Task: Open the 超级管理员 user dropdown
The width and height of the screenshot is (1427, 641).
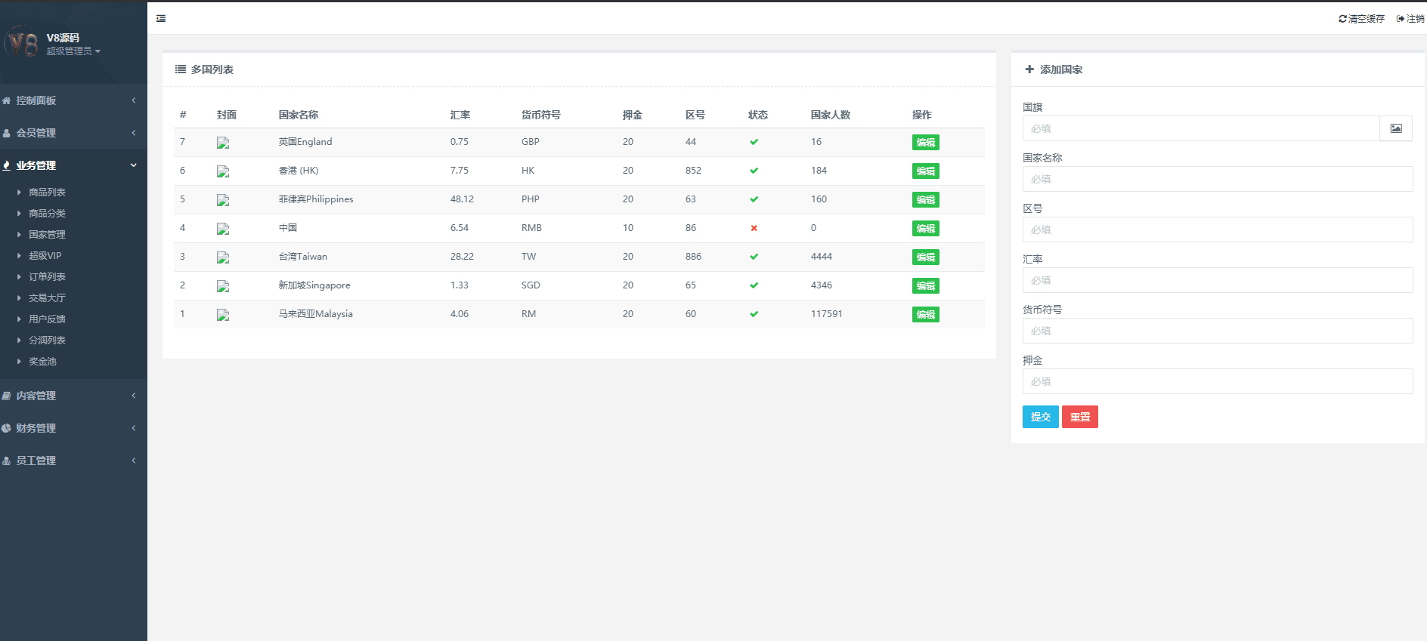Action: click(73, 51)
